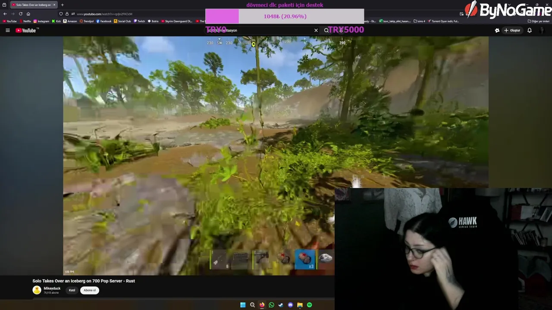The width and height of the screenshot is (552, 310).
Task: Open the YouTube guide hamburger menu
Action: [x=7, y=30]
